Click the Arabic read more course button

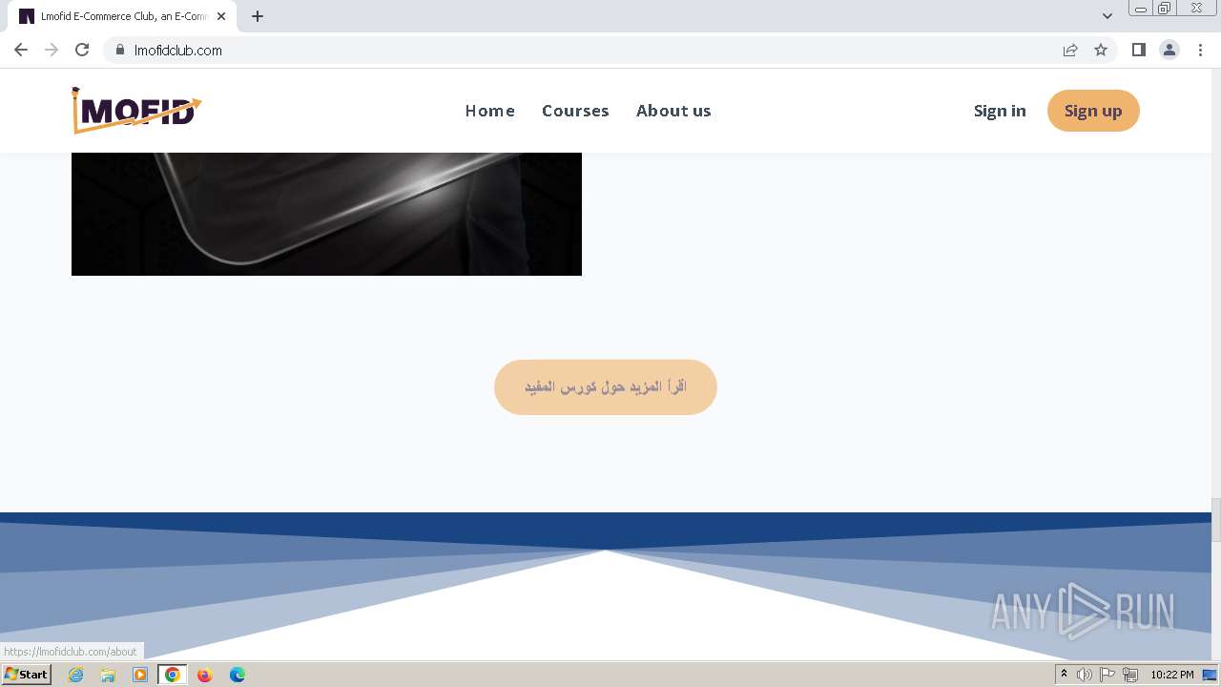click(x=606, y=387)
